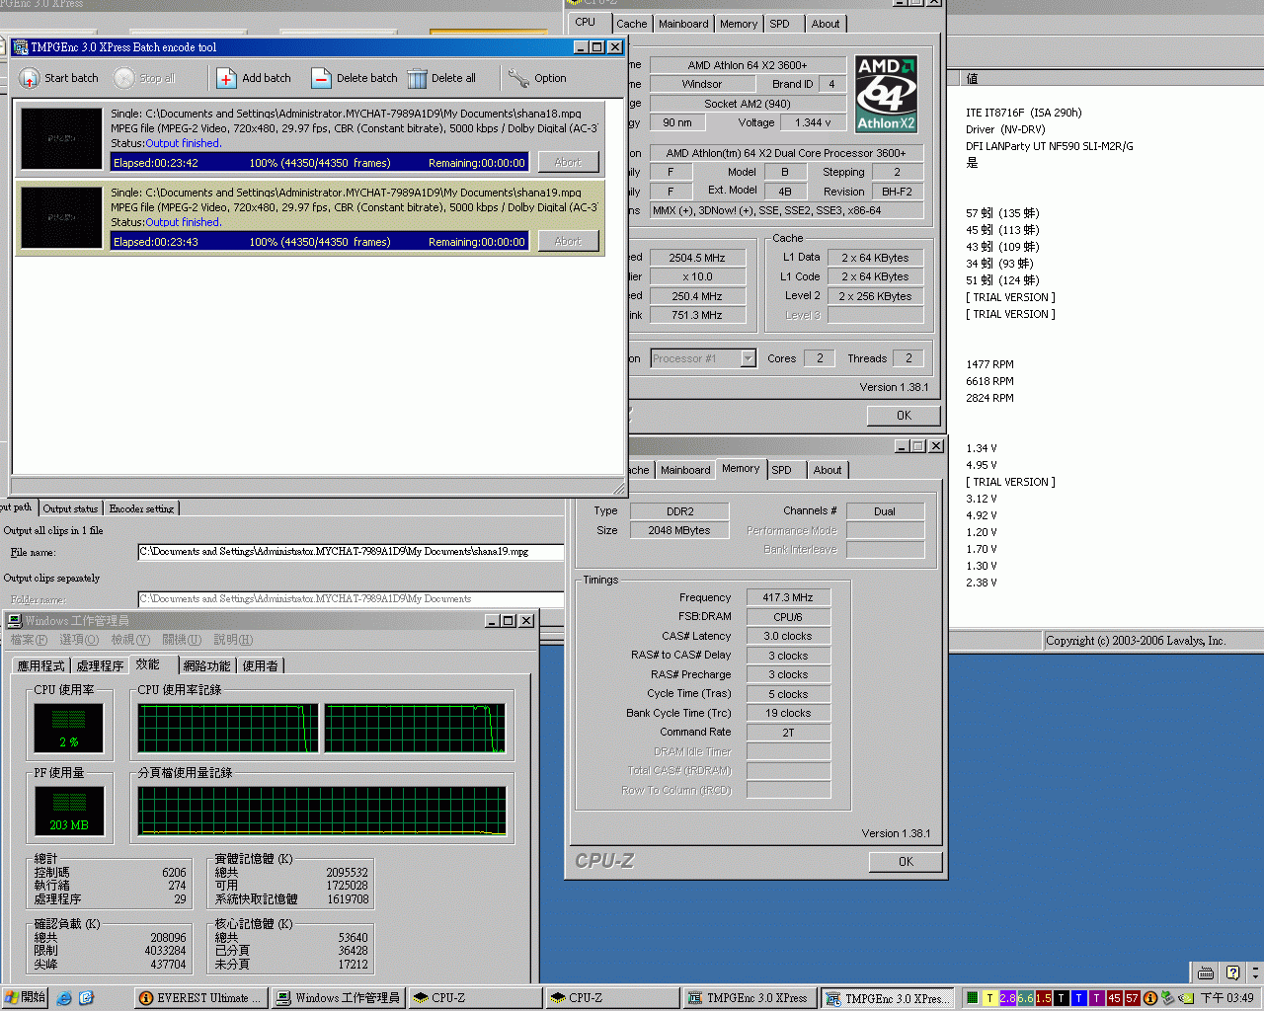Switch to 應用程式 tab in Task Manager
This screenshot has width=1264, height=1011.
tap(41, 666)
